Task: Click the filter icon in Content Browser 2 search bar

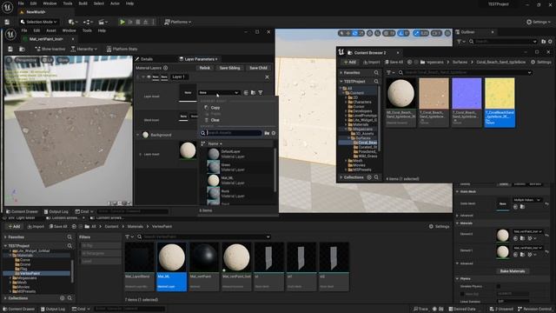Action: point(390,73)
